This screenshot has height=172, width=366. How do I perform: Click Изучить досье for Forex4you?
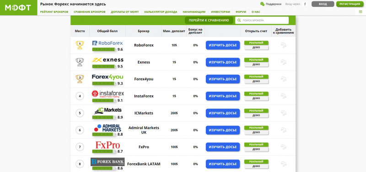(x=223, y=79)
